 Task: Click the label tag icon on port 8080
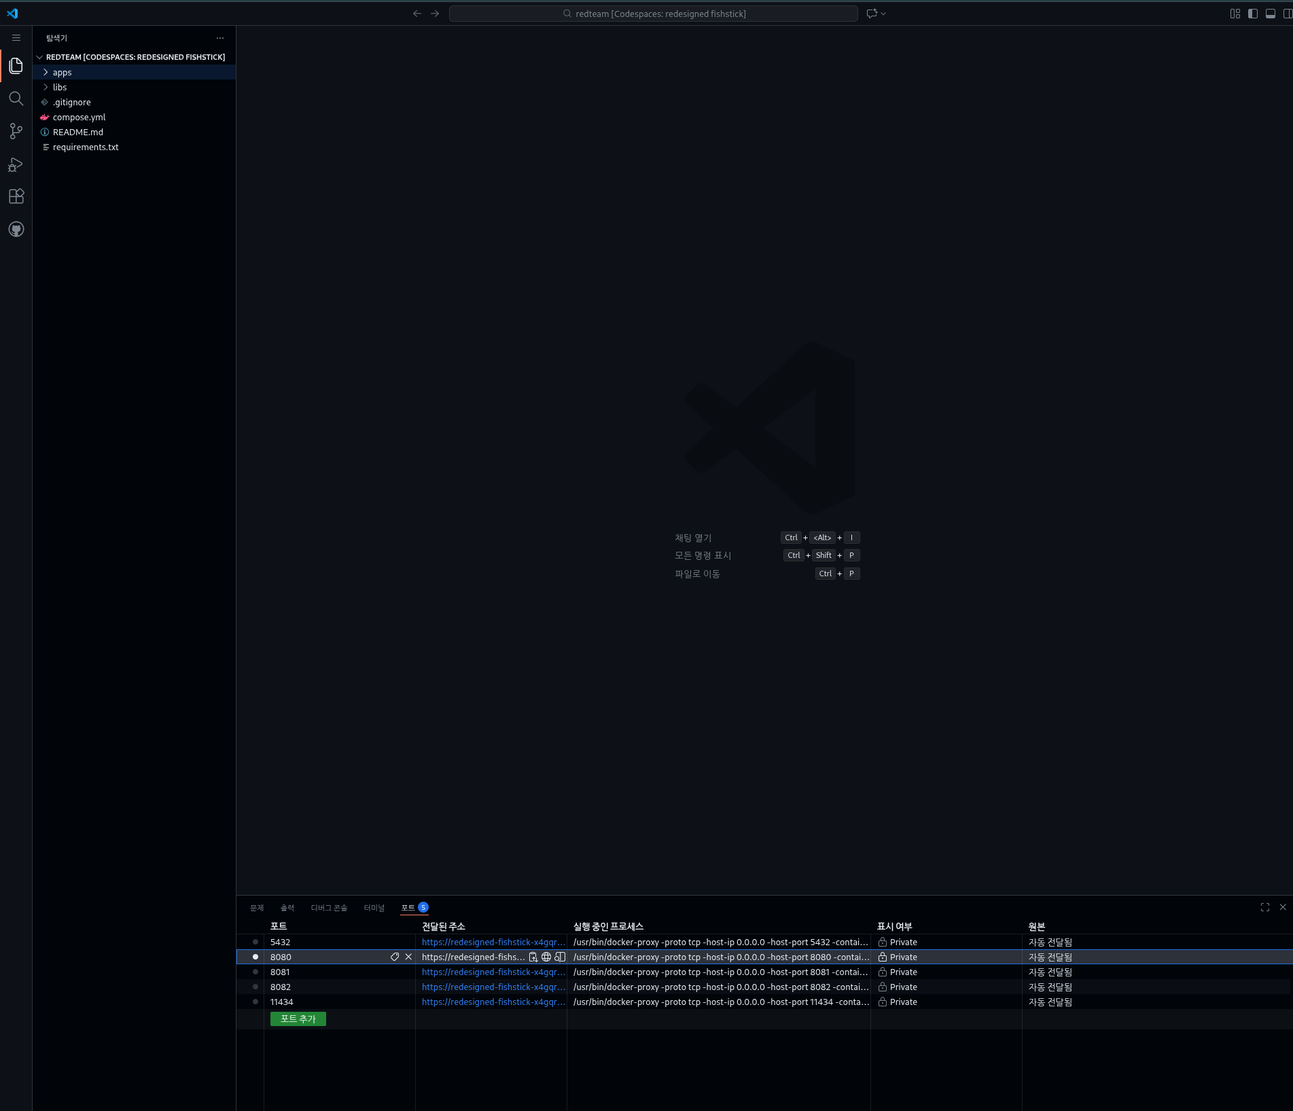click(395, 957)
